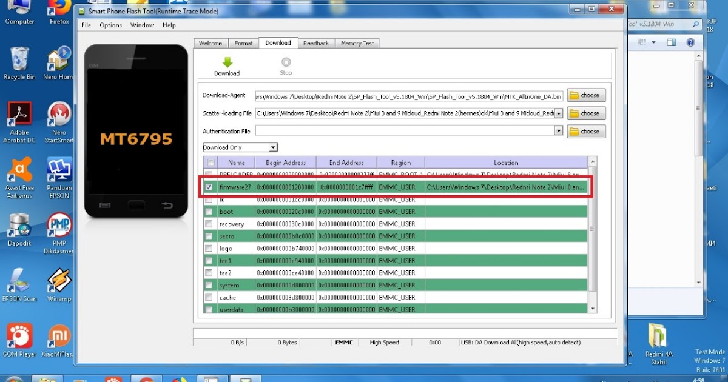This screenshot has height=382, width=728.
Task: Click the Scatter-loading File path field
Action: [x=405, y=113]
